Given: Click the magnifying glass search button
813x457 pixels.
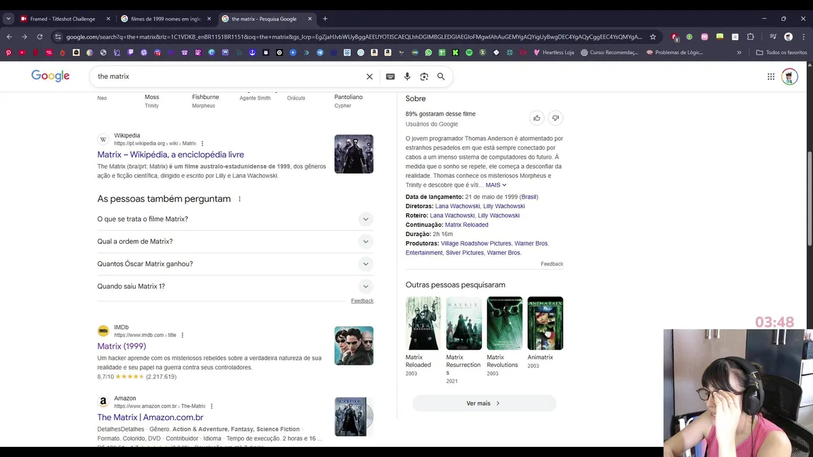Looking at the screenshot, I should pos(441,76).
